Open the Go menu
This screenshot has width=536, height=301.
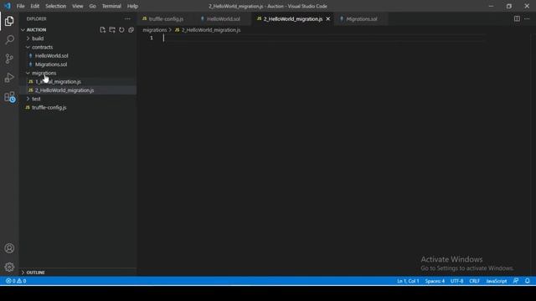tap(93, 6)
